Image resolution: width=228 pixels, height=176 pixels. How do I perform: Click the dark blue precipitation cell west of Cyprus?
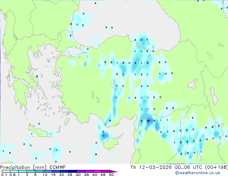(x=104, y=136)
